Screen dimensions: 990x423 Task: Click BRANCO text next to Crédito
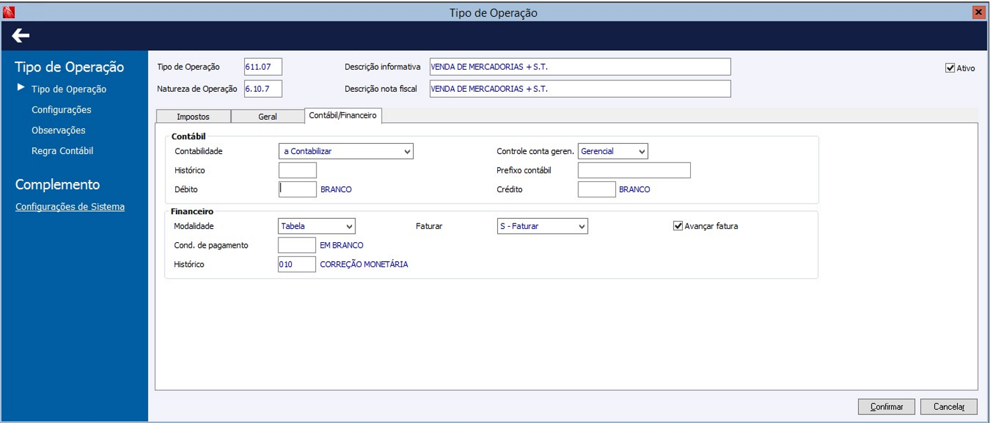pos(635,189)
